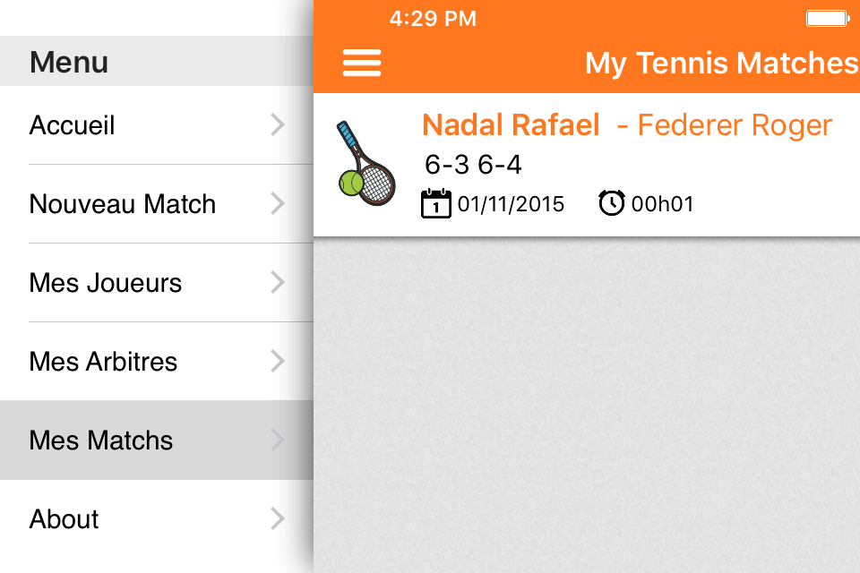Click the calendar icon beside the match date
The height and width of the screenshot is (573, 860).
pos(436,203)
